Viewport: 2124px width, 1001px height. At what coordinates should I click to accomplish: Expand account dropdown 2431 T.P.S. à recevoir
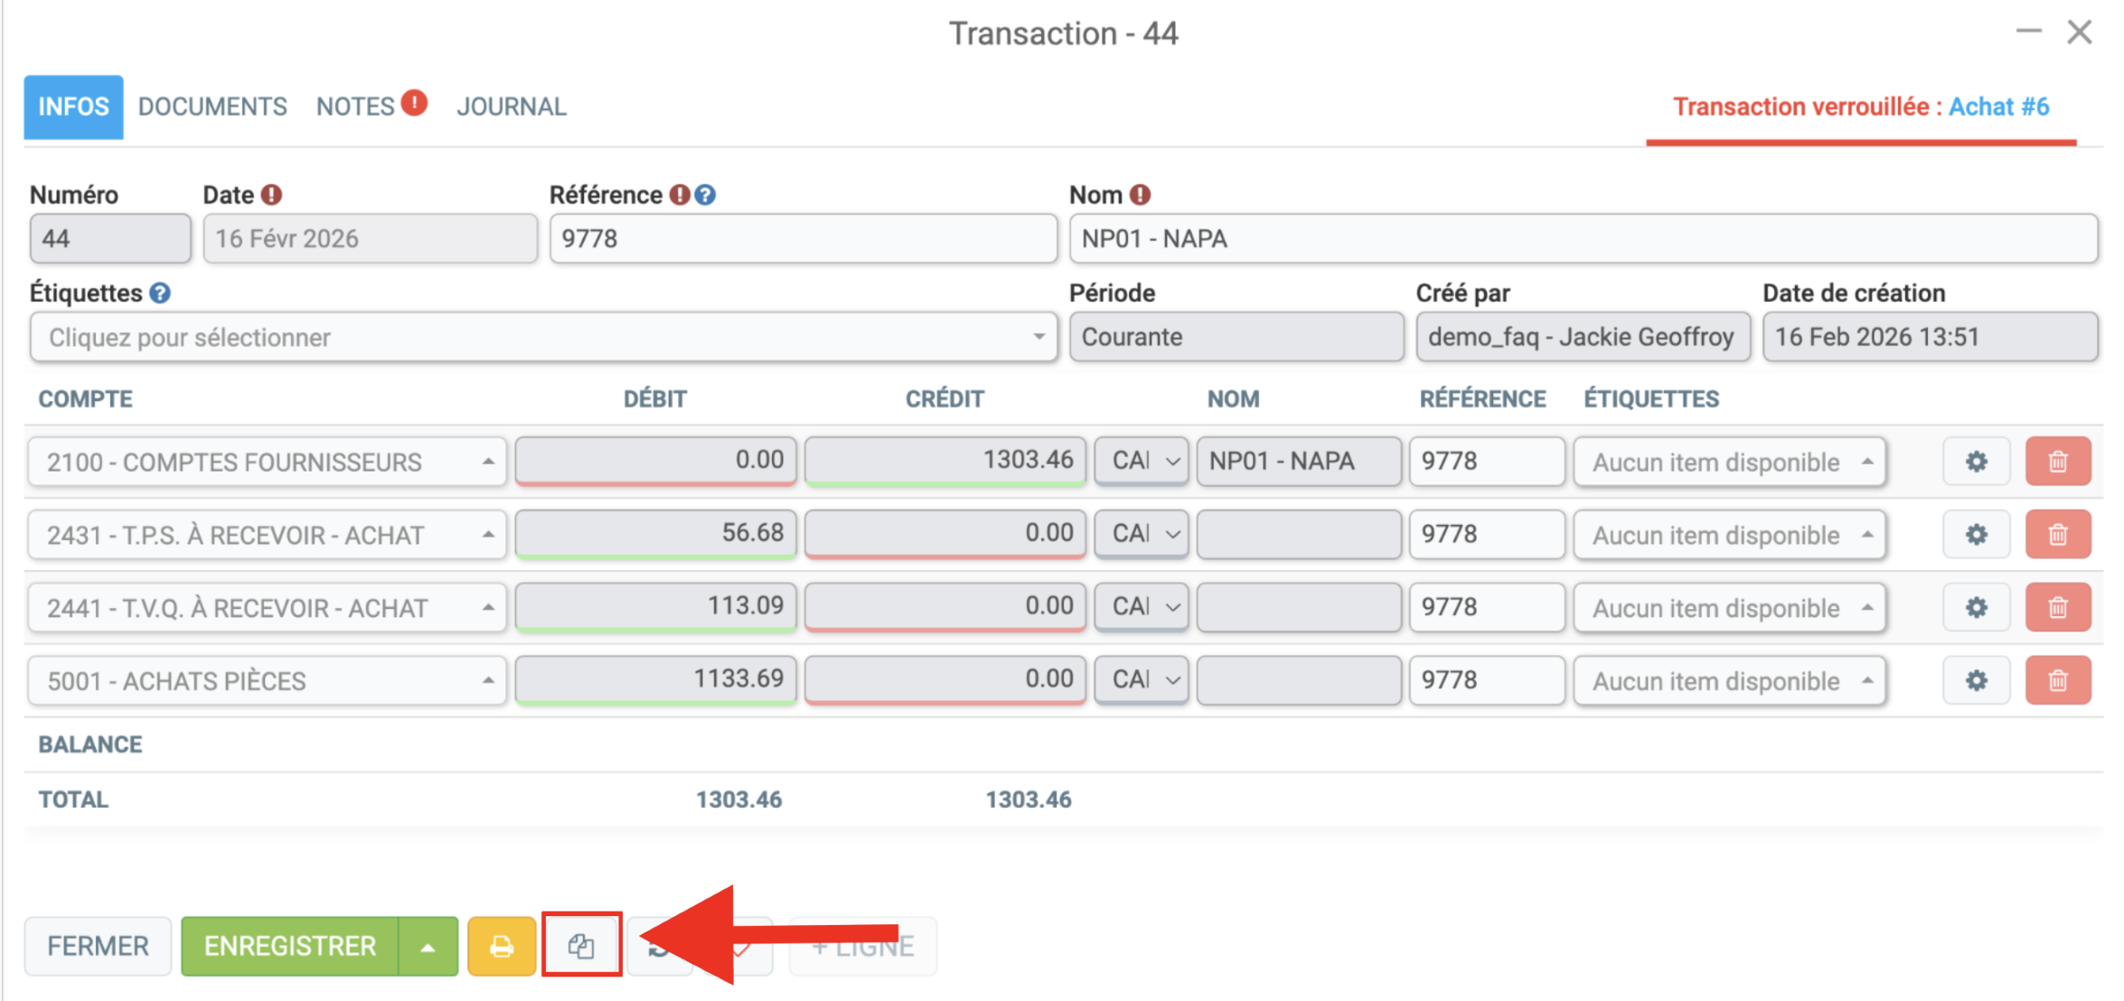(x=268, y=535)
